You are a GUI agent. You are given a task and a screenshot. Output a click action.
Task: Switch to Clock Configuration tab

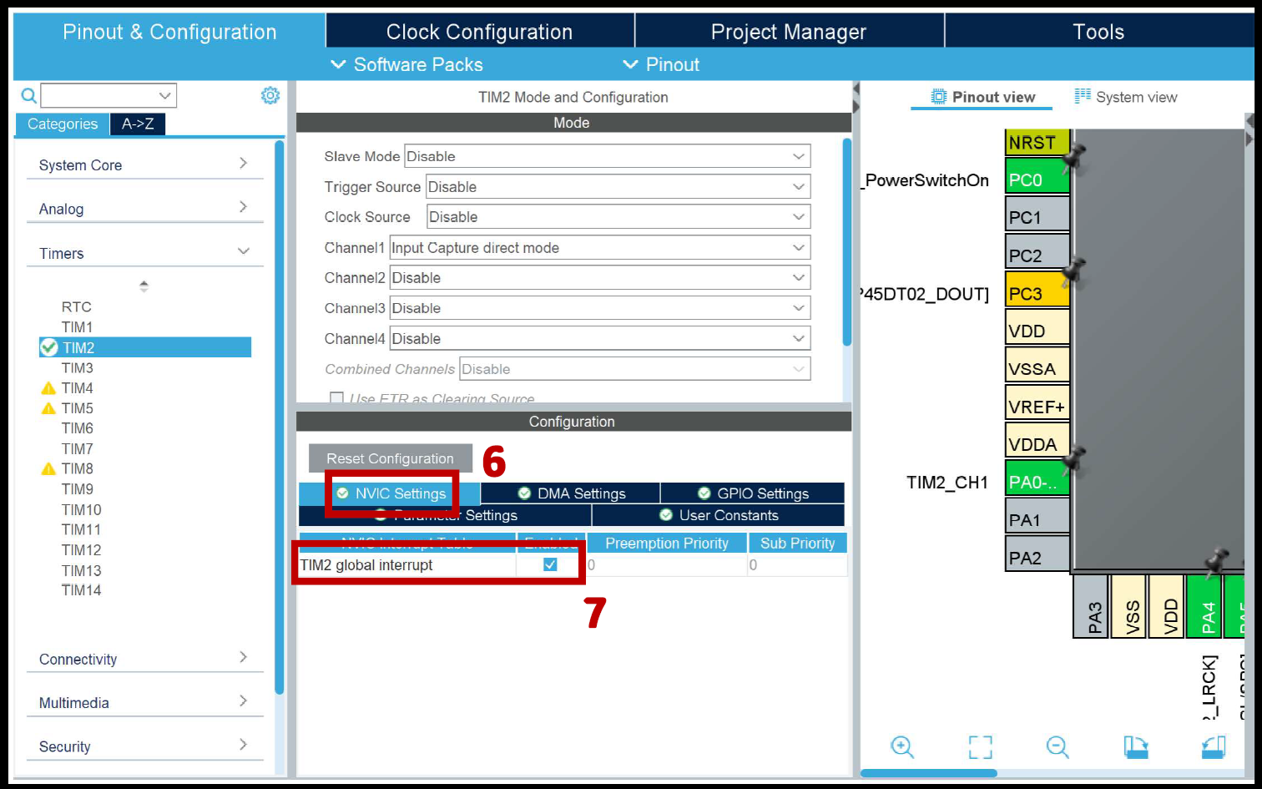coord(480,32)
